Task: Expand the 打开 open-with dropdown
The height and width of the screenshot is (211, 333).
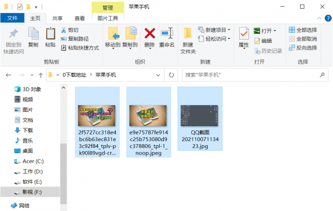Action: point(275,31)
